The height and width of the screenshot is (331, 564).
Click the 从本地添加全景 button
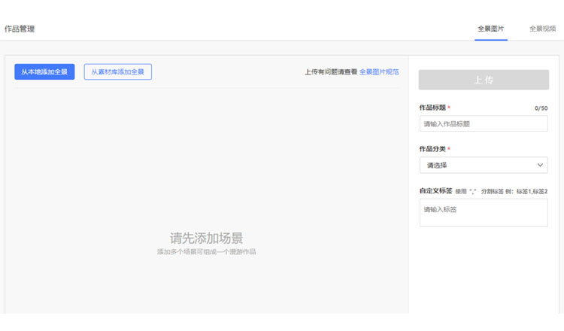tap(44, 72)
